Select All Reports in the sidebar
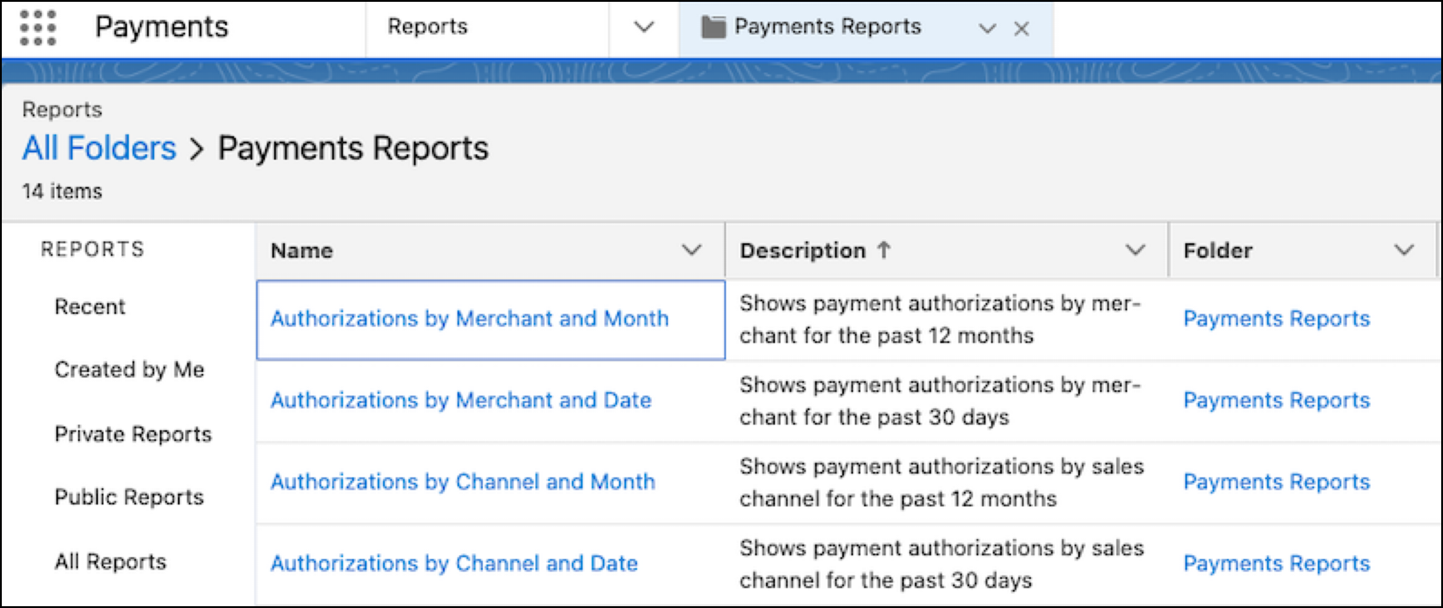Viewport: 1443px width, 608px height. (111, 561)
